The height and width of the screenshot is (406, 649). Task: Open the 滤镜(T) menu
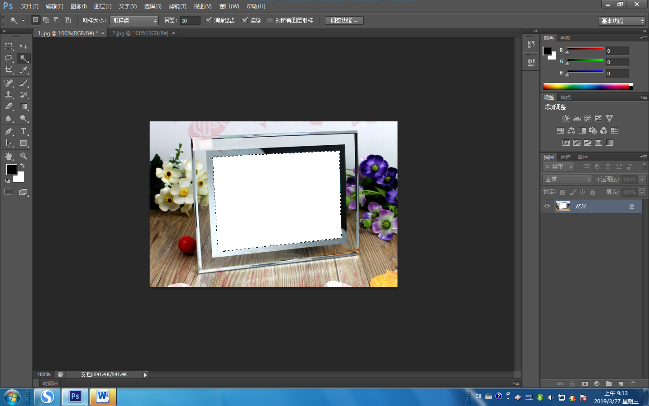(178, 6)
